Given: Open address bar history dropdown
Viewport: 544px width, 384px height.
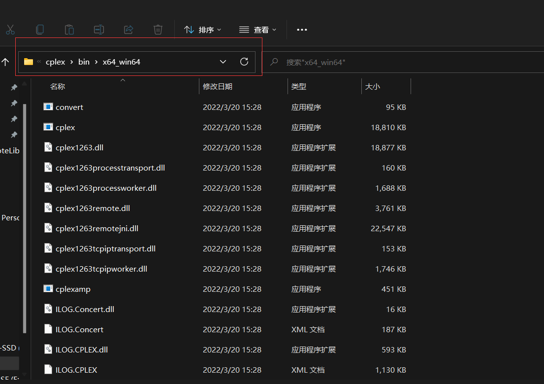Looking at the screenshot, I should pos(223,62).
